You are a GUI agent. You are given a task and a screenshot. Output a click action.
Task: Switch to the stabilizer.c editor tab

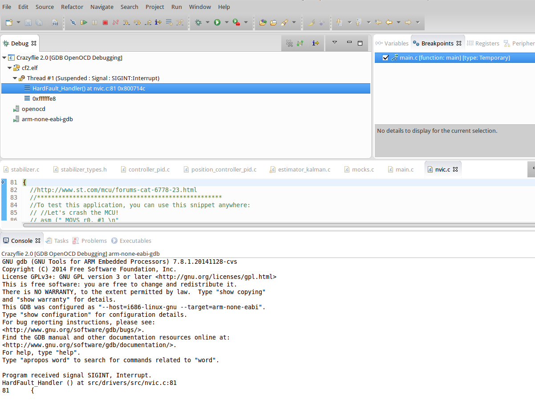coord(25,169)
